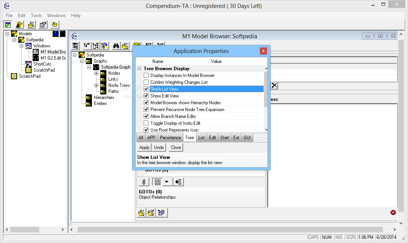This screenshot has width=408, height=243.
Task: Switch to the GUI tab
Action: (x=247, y=138)
